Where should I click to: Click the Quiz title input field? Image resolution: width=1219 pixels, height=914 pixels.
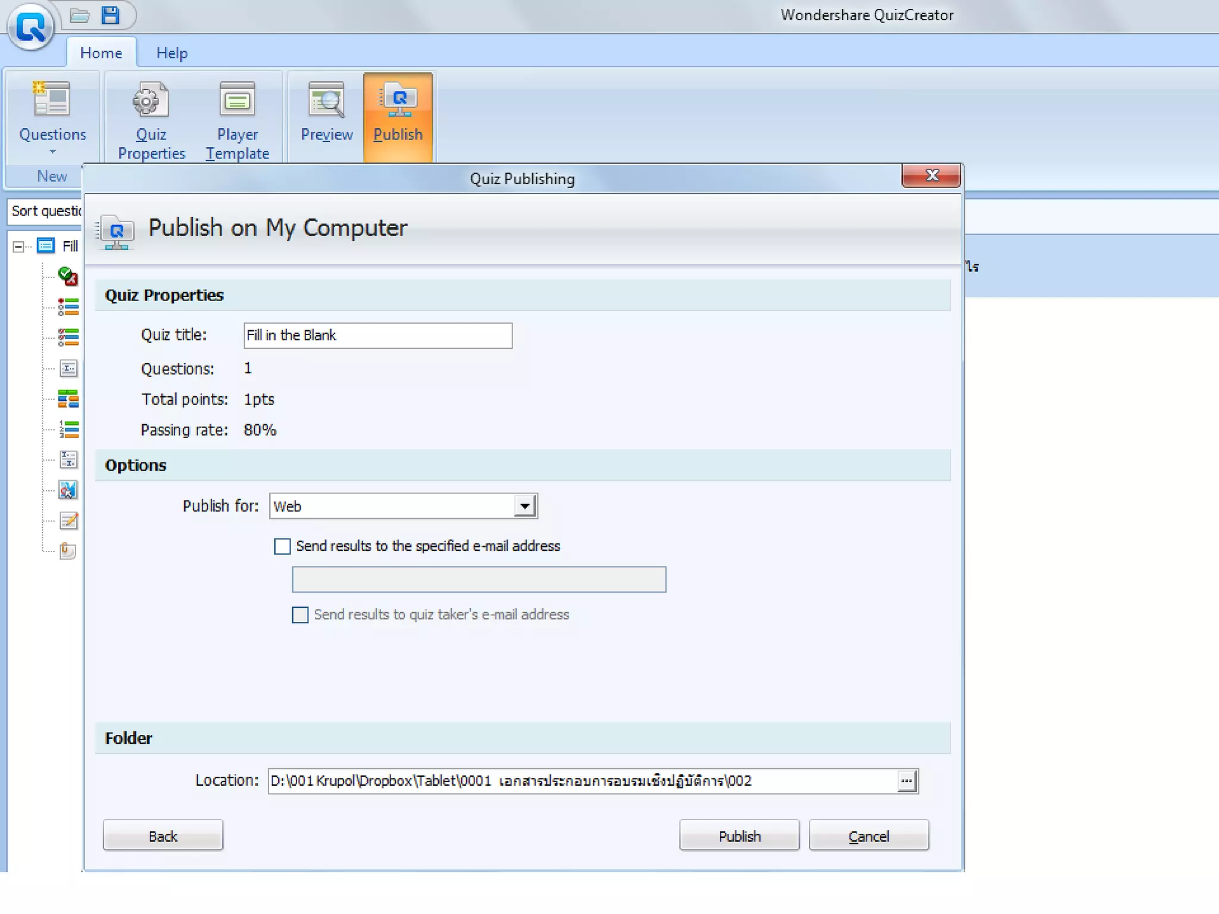[377, 336]
